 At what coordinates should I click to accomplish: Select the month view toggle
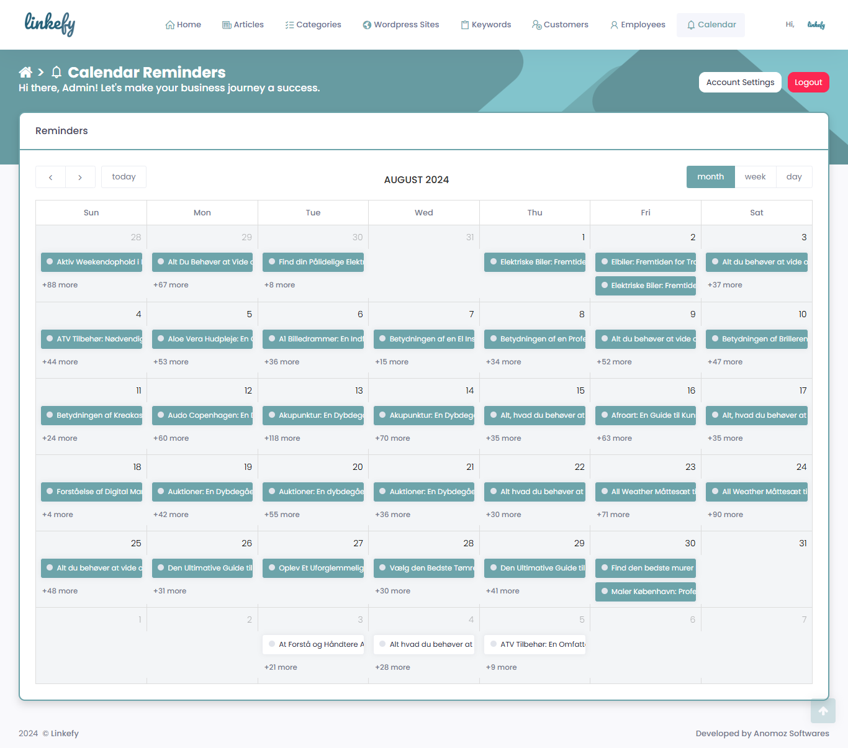pyautogui.click(x=710, y=177)
